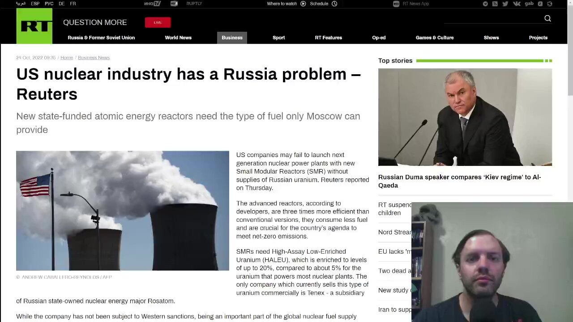
Task: Switch to DE language edition
Action: coord(61,4)
